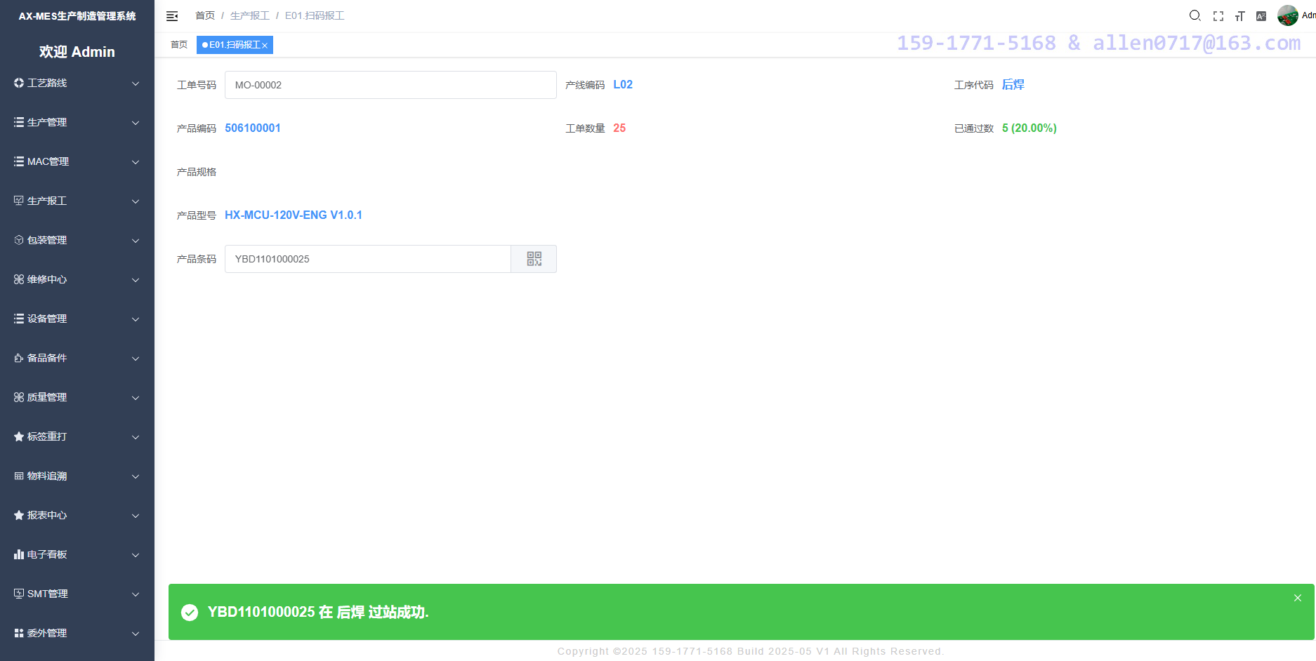Viewport: 1316px width, 661px height.
Task: Expand the 报表中心 menu chevron
Action: point(136,516)
